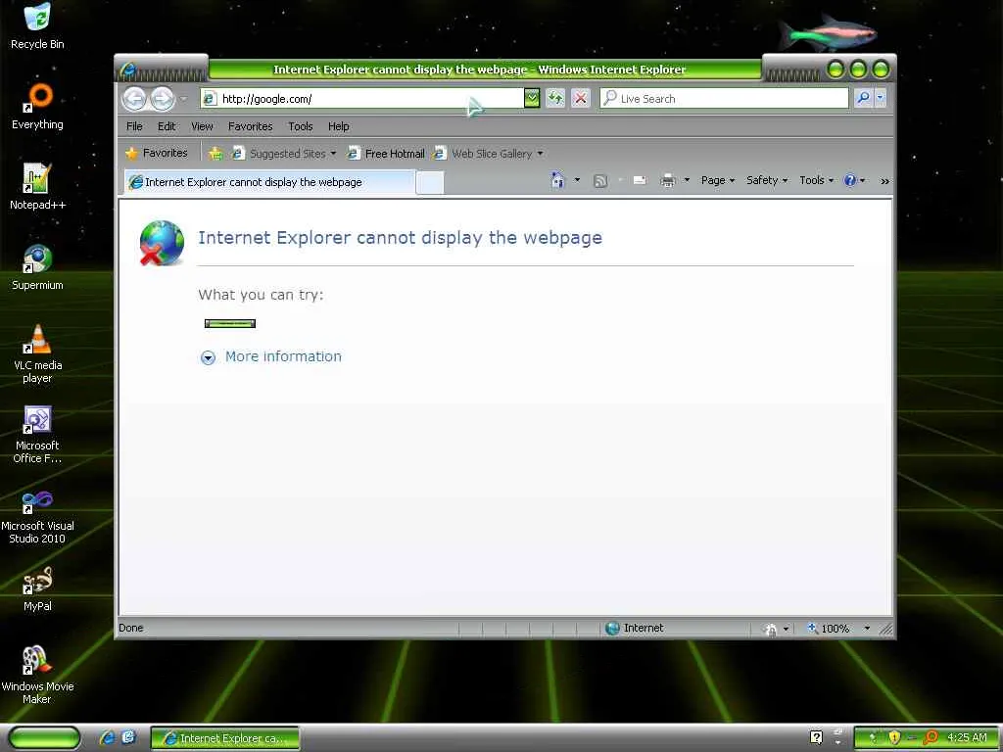Open Supermium desktop shortcut

click(x=37, y=268)
